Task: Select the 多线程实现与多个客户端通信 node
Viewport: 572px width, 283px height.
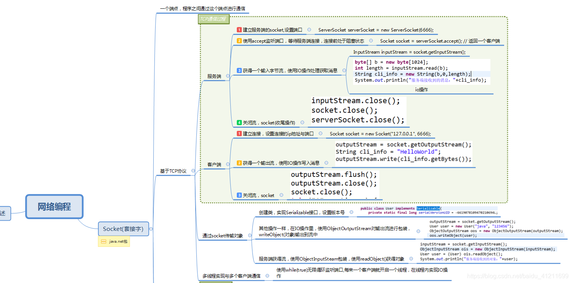Action: (x=231, y=276)
